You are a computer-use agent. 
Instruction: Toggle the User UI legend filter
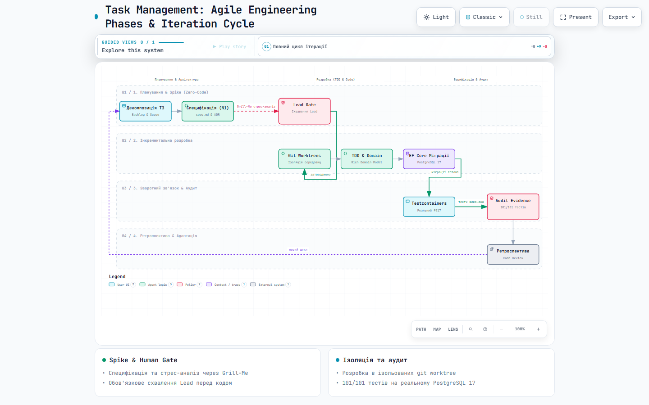point(122,284)
